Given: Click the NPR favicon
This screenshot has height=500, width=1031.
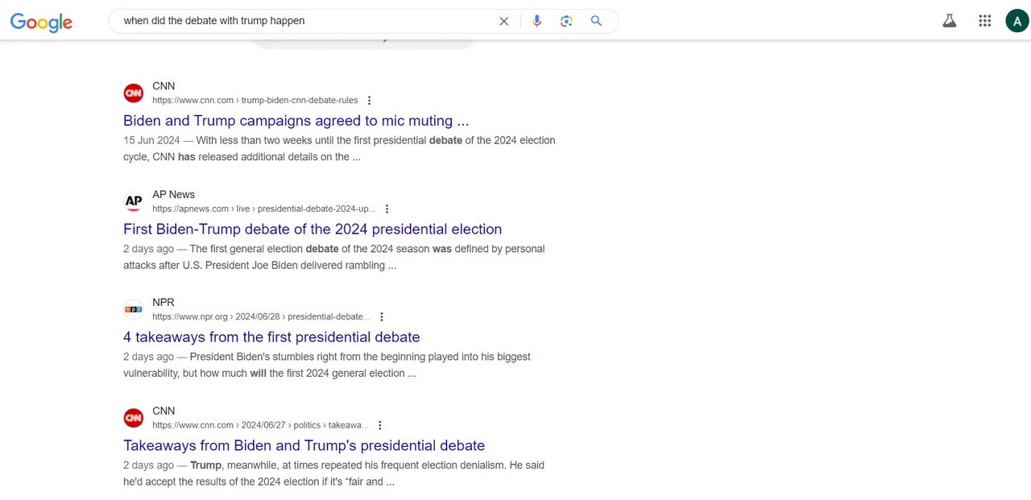Looking at the screenshot, I should 134,309.
